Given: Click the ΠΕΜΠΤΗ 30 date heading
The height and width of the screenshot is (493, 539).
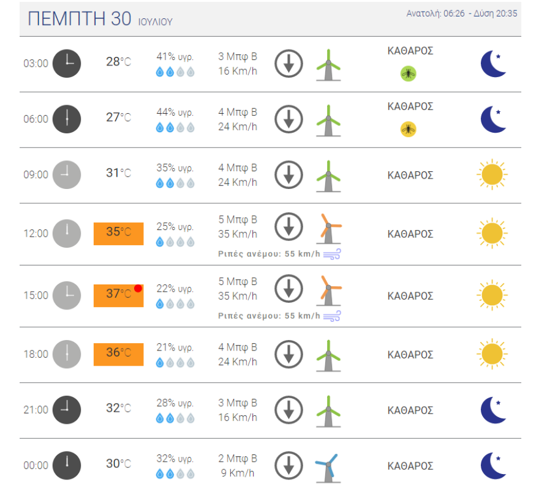Looking at the screenshot, I should click(80, 19).
